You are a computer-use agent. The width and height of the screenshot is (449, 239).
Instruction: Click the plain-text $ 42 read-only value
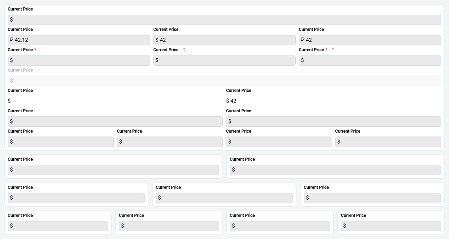point(231,101)
